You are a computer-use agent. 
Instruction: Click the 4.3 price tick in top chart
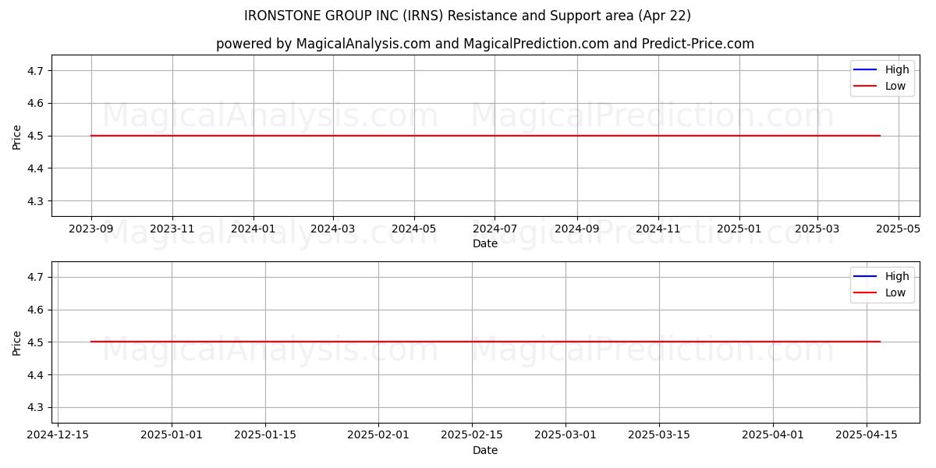[x=37, y=201]
